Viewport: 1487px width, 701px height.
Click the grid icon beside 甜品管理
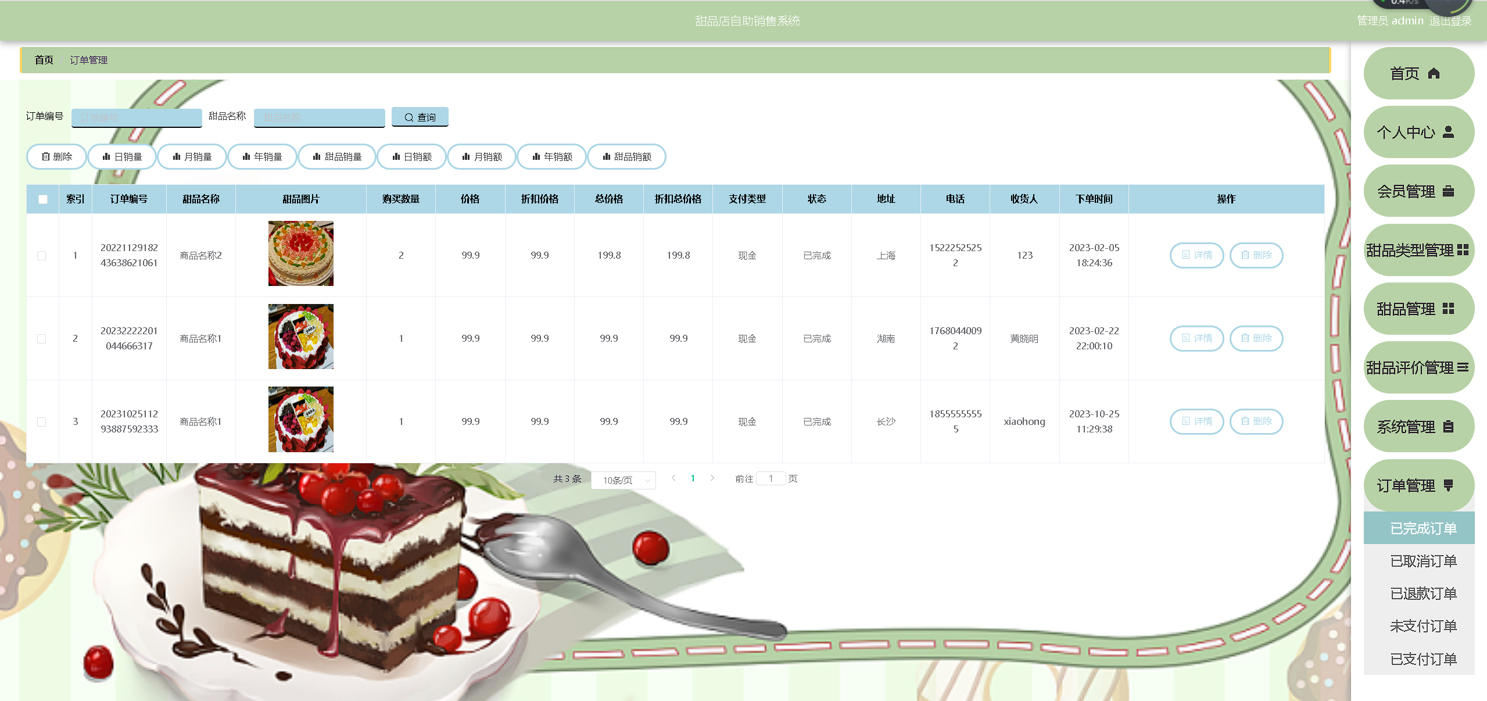tap(1448, 309)
